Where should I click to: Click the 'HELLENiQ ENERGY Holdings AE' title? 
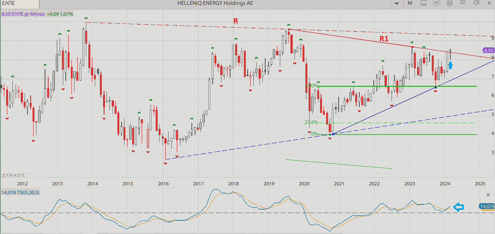click(215, 3)
